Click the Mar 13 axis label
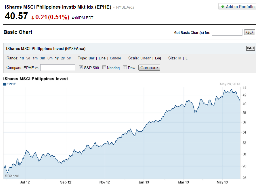 (183, 182)
